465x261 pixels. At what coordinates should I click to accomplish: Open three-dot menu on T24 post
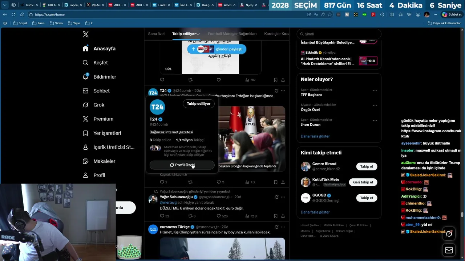pyautogui.click(x=283, y=91)
